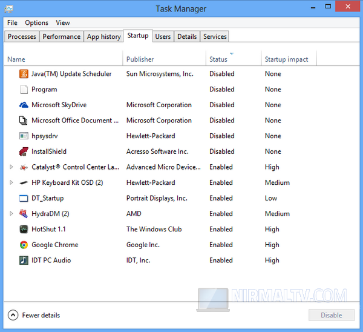
Task: Click the Microsoft SkyDrive cloud icon
Action: point(24,105)
